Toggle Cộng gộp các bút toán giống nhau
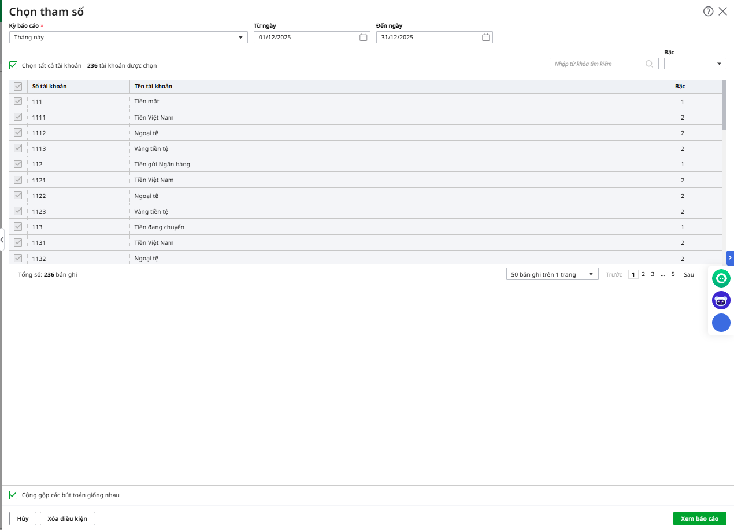This screenshot has height=530, width=734. tap(13, 495)
